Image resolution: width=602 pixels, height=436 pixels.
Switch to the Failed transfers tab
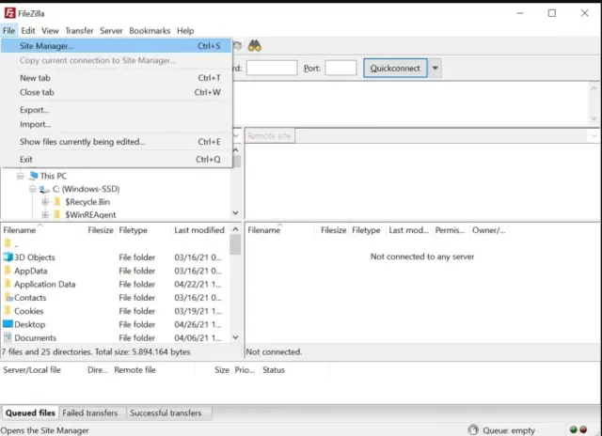[x=90, y=413]
